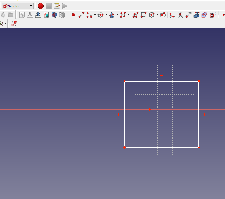Image resolution: width=225 pixels, height=199 pixels.
Task: Click the gray download-arrow edit sketch icon
Action: coord(30,15)
